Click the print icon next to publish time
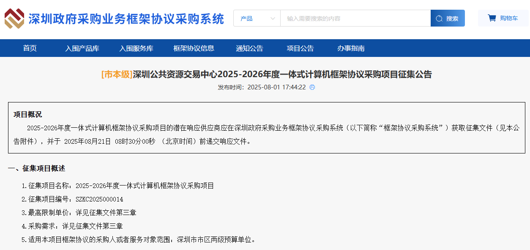This screenshot has height=250, width=530. coord(312,87)
